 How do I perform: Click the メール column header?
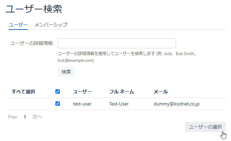coord(161,92)
